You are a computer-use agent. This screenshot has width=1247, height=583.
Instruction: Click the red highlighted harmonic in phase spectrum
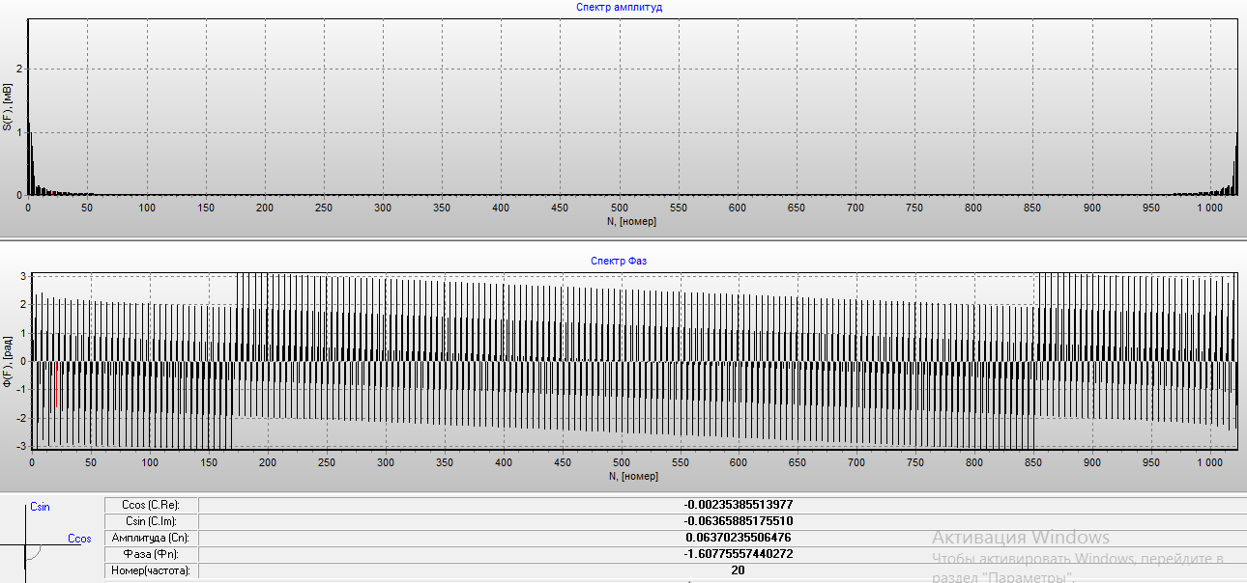[x=56, y=384]
